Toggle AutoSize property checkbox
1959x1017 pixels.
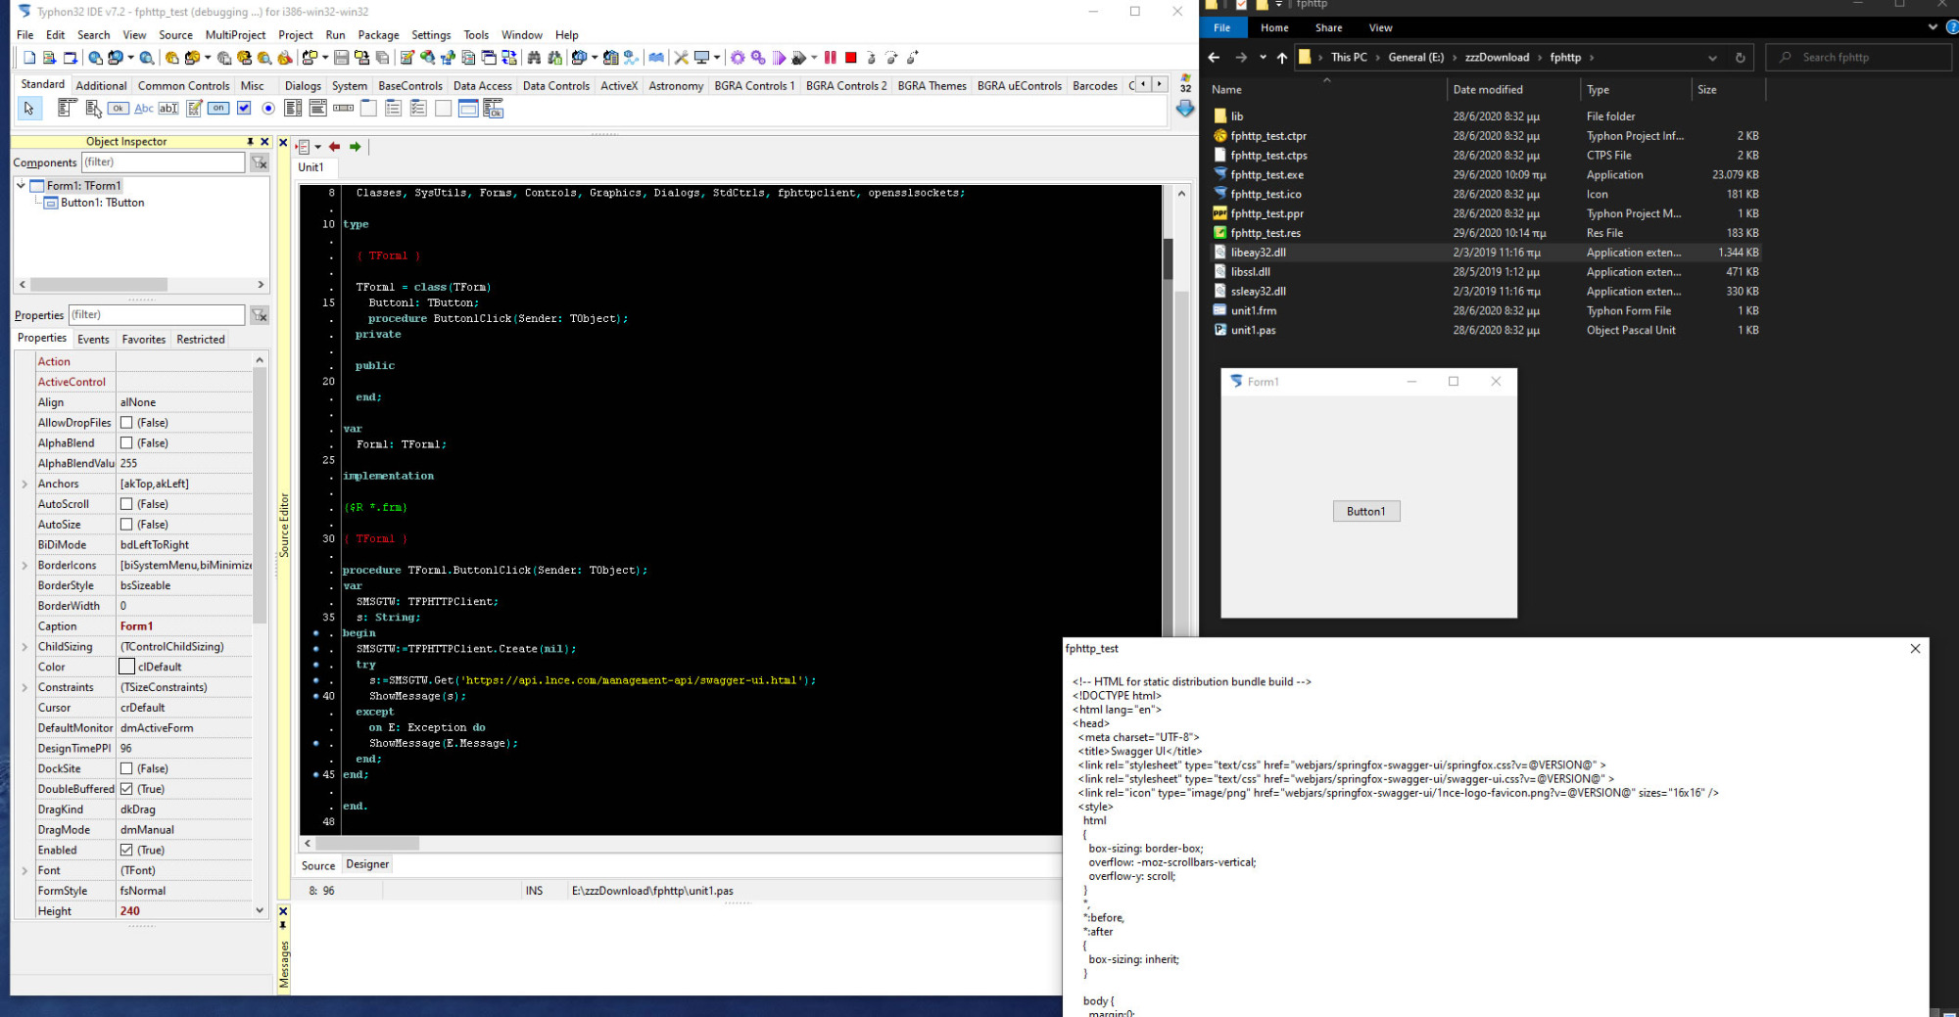(x=126, y=525)
